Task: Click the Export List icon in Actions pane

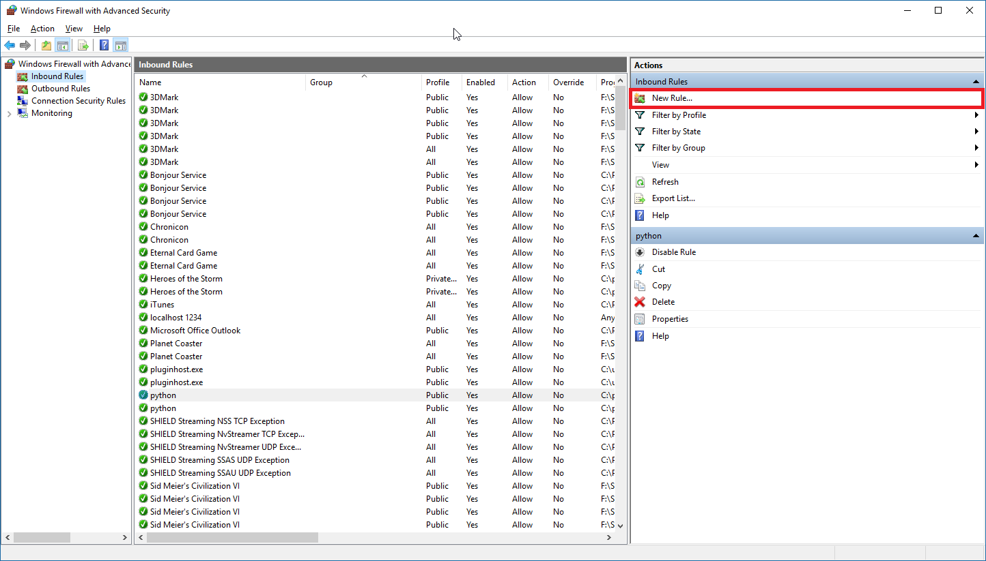Action: click(640, 198)
